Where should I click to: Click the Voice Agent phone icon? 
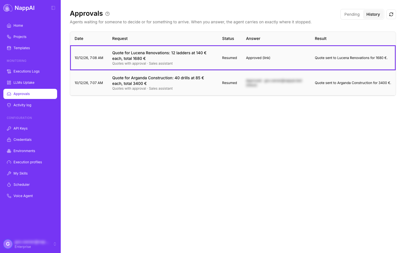(x=9, y=196)
